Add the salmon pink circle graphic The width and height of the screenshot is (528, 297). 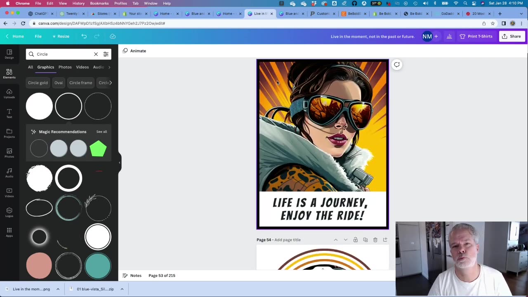pyautogui.click(x=39, y=266)
